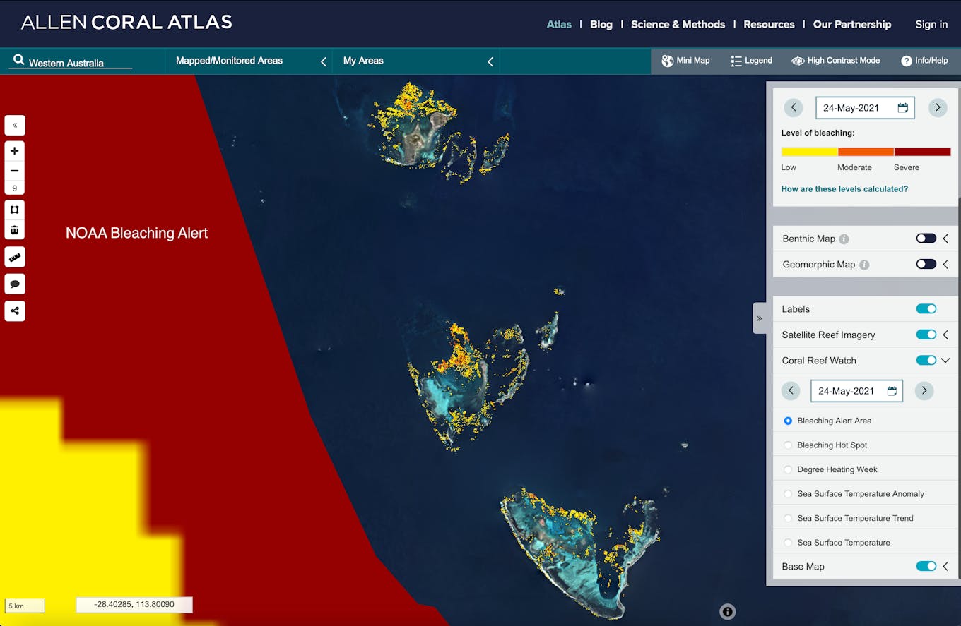Turn off the Labels toggle
The image size is (961, 626).
point(926,308)
